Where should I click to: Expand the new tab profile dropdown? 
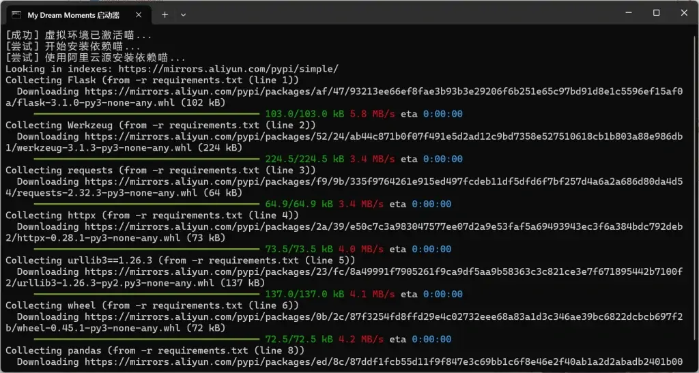183,14
